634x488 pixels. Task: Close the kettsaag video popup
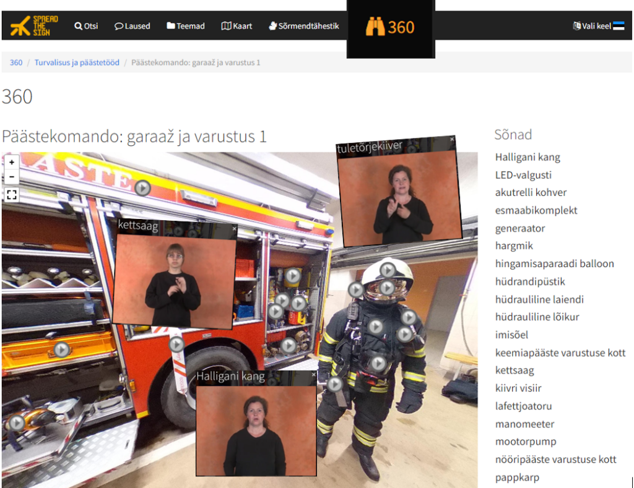pyautogui.click(x=234, y=228)
